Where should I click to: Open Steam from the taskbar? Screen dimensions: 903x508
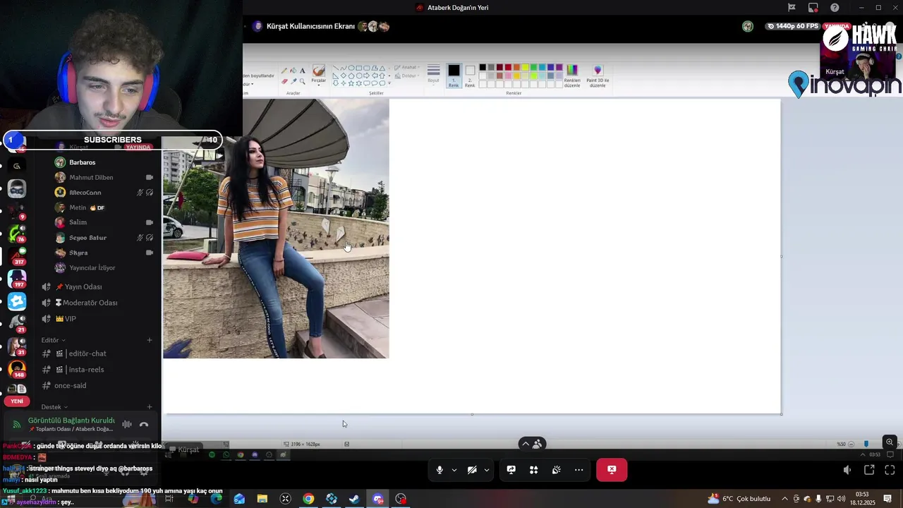tap(354, 499)
